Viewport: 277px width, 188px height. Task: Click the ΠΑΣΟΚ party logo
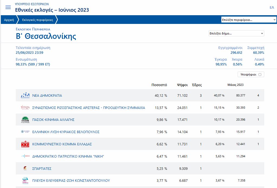tap(25, 120)
